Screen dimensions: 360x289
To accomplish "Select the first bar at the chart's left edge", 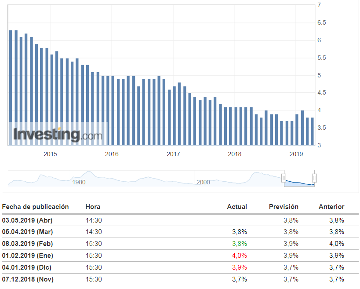I will click(11, 88).
